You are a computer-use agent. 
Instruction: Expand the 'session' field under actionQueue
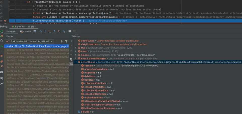pos(79,66)
